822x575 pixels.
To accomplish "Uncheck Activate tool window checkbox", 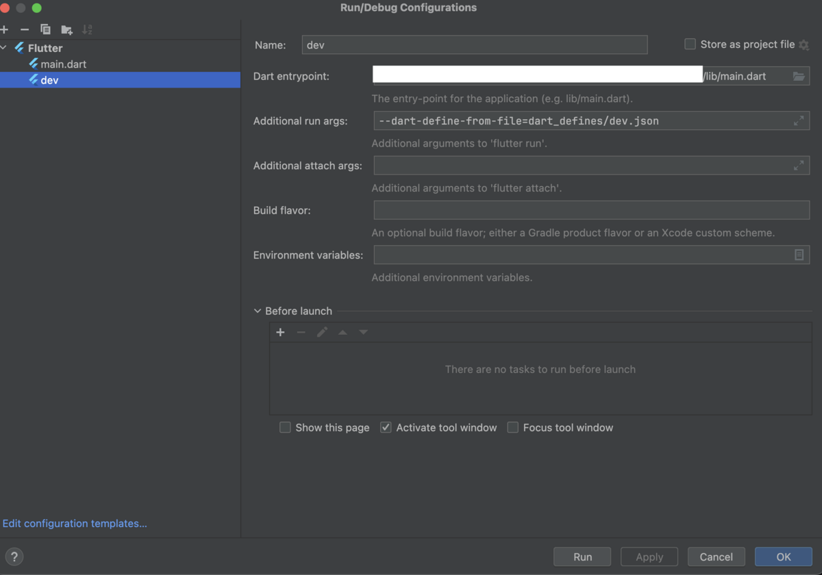I will [386, 427].
